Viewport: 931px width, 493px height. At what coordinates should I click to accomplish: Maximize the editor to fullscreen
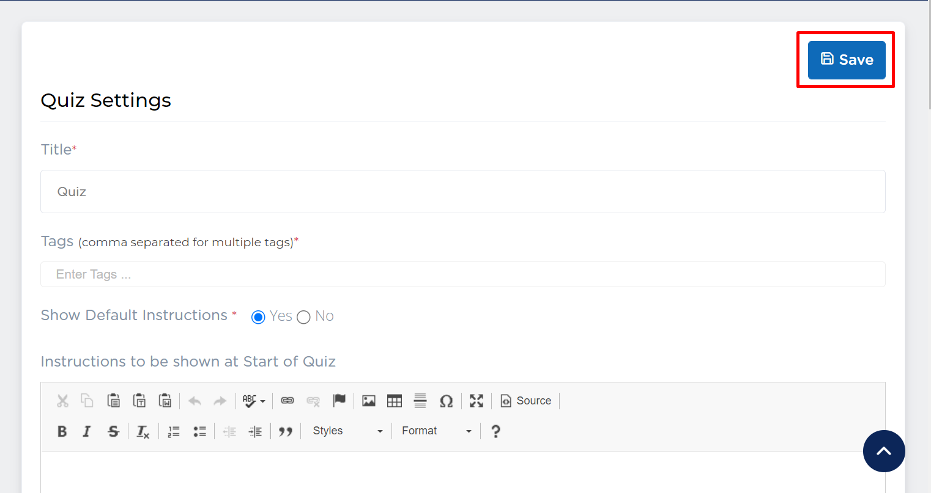click(x=477, y=401)
